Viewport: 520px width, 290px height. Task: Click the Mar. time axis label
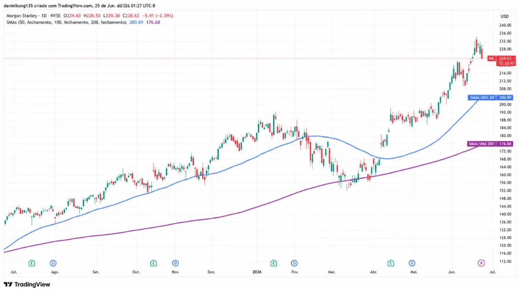331,272
